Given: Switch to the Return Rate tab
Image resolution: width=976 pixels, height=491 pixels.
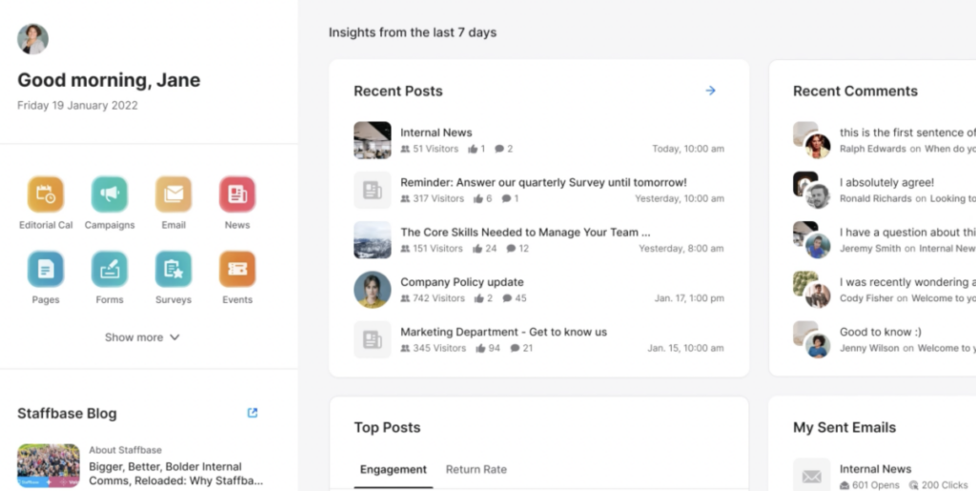Looking at the screenshot, I should point(477,470).
